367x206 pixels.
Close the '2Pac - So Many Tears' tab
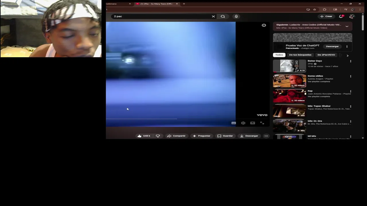click(177, 4)
